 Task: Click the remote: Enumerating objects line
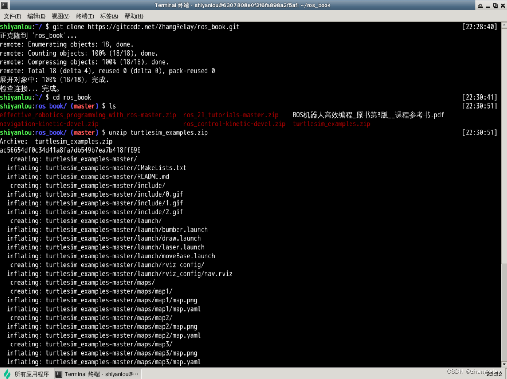[x=67, y=44]
